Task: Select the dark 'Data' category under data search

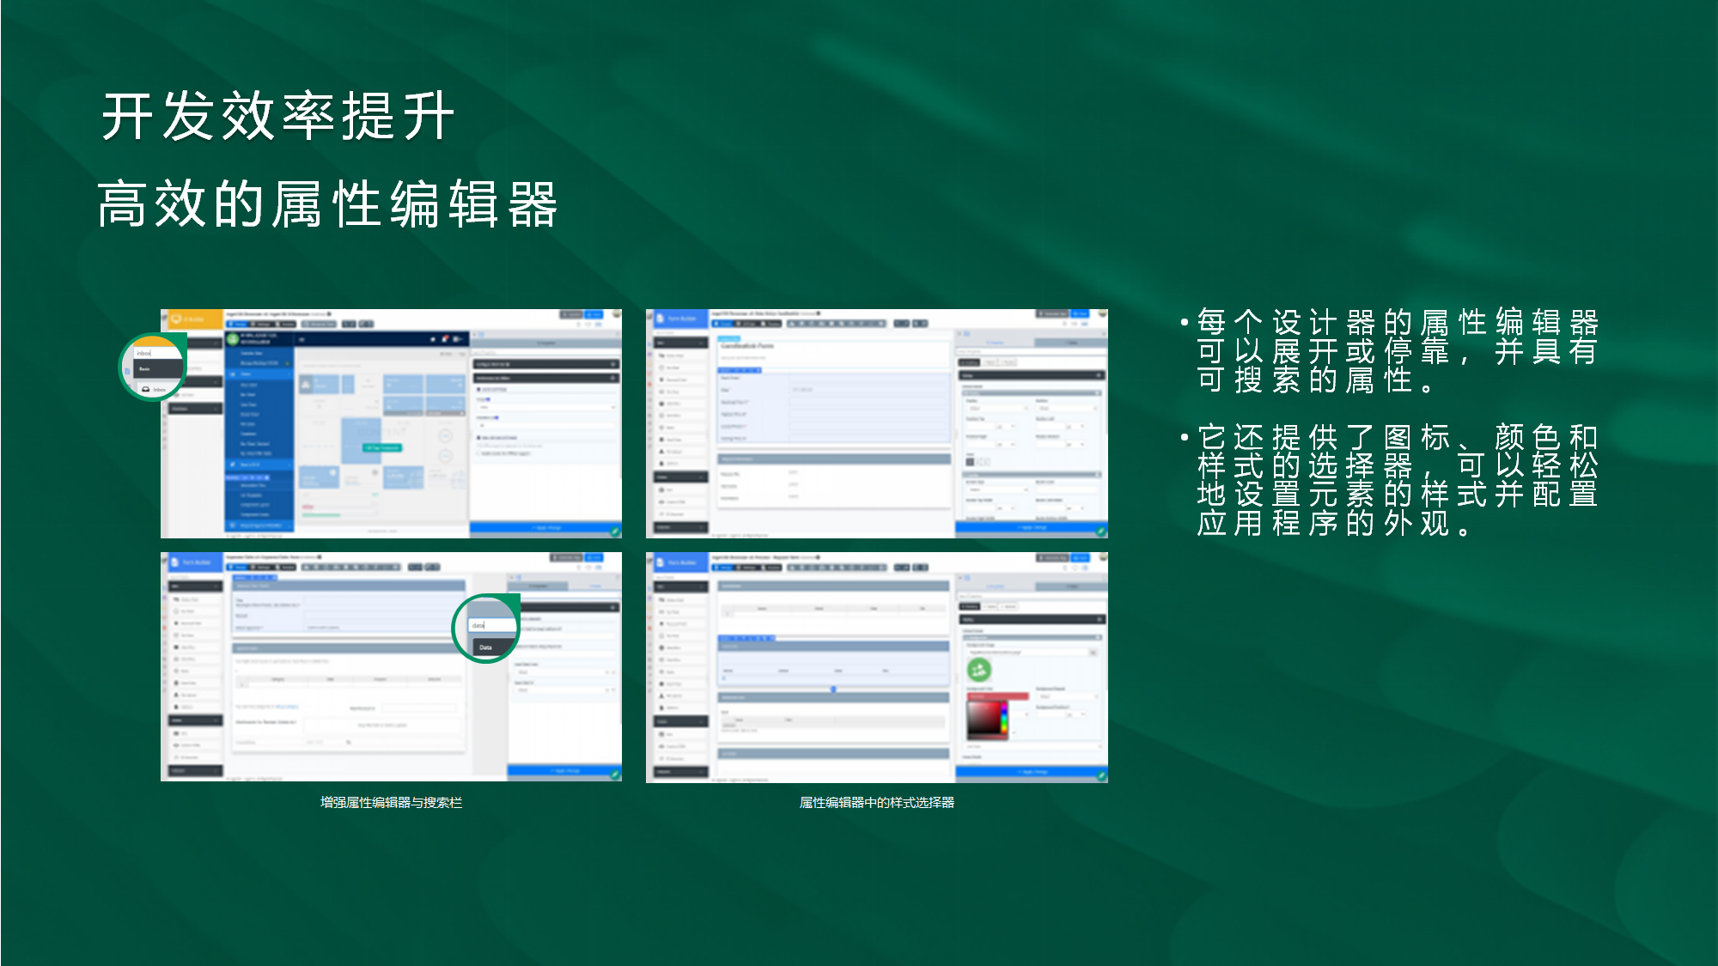Action: click(x=496, y=647)
